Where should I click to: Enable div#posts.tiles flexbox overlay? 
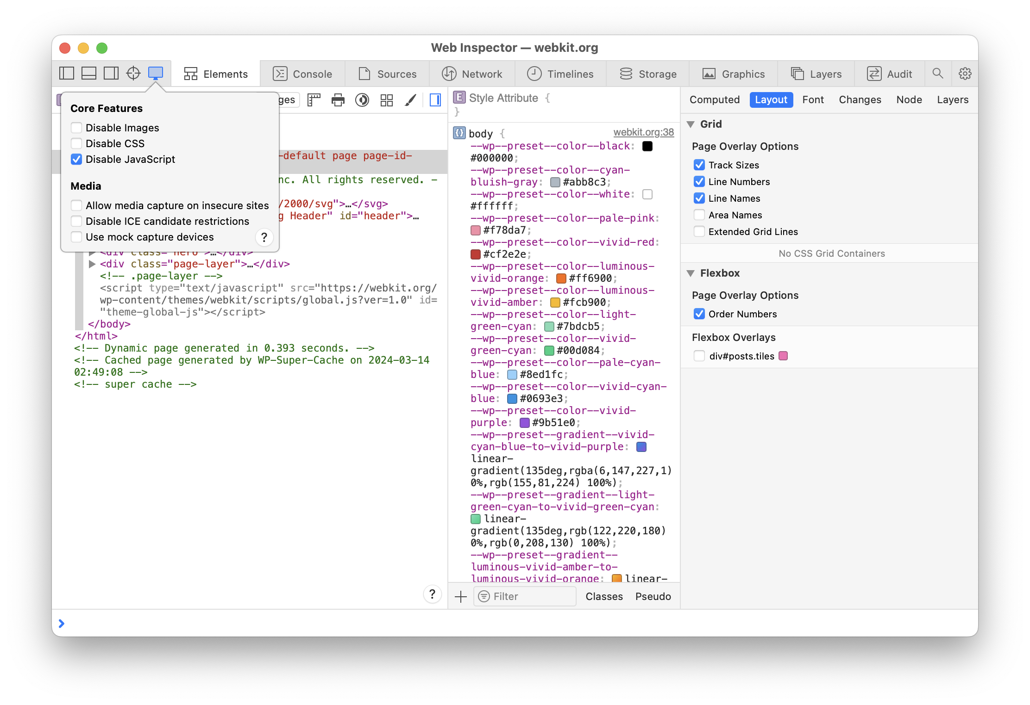[x=699, y=356]
